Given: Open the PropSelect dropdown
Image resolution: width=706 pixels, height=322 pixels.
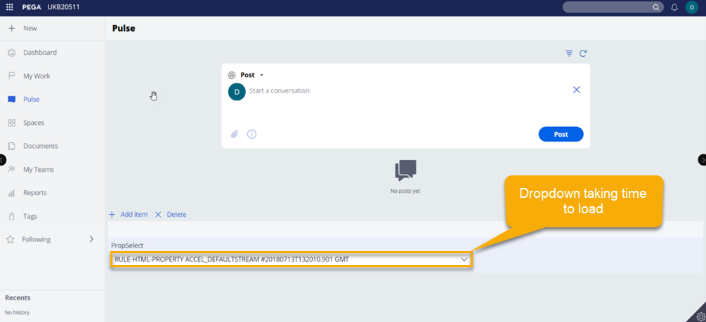Looking at the screenshot, I should coord(291,260).
